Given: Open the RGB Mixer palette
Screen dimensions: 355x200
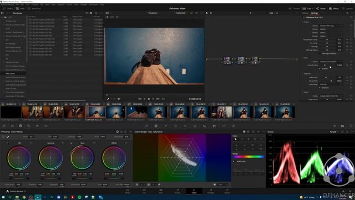Looking at the screenshot, I should tap(37, 126).
